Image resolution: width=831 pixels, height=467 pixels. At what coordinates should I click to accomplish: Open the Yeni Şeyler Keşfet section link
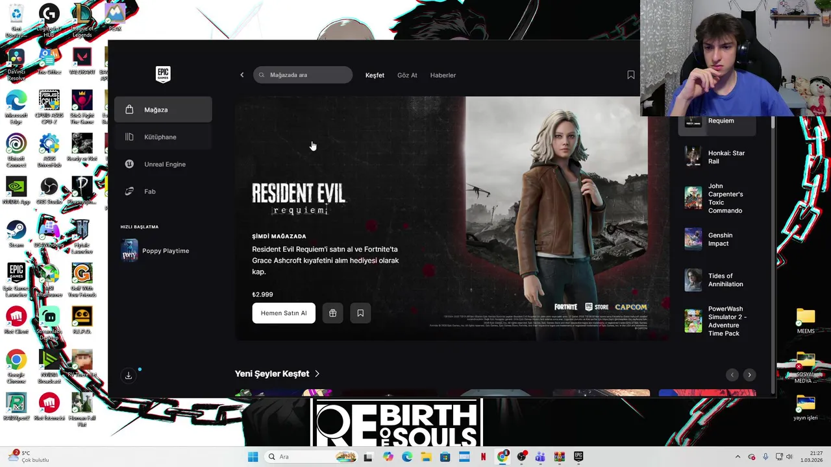tap(277, 374)
